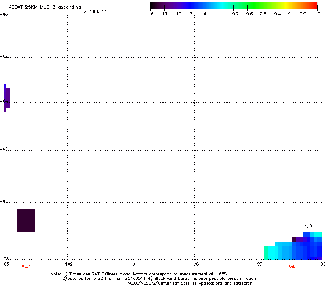Pick the -0.7 color scale label
Screen dimensions: 325x286
234,14
